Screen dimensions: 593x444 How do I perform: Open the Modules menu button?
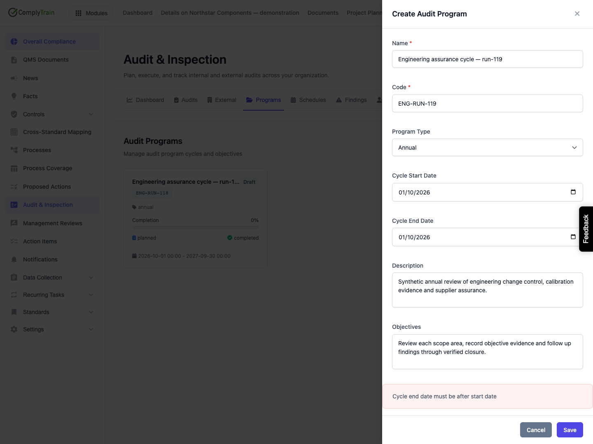click(x=91, y=13)
